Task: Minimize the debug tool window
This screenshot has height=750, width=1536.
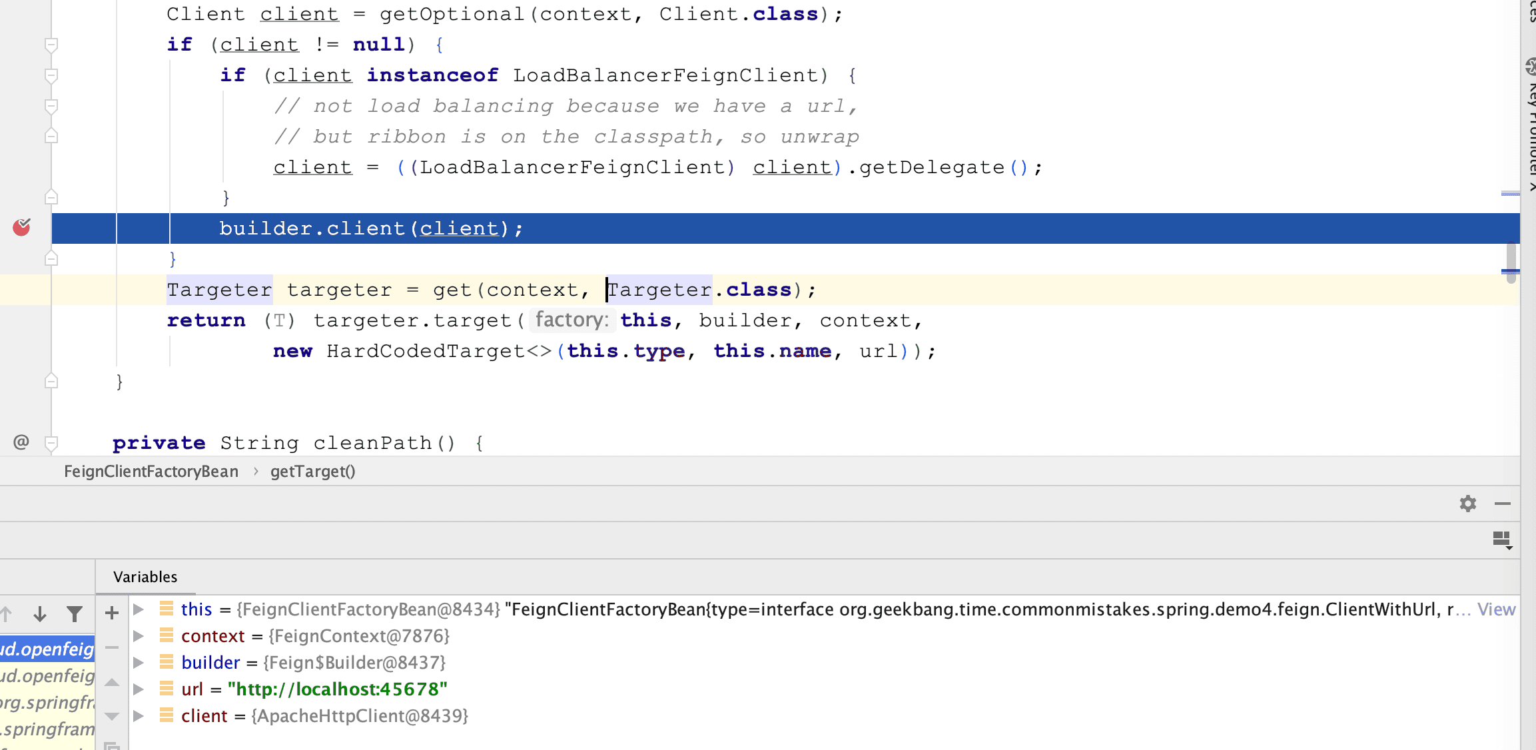Action: click(x=1502, y=504)
